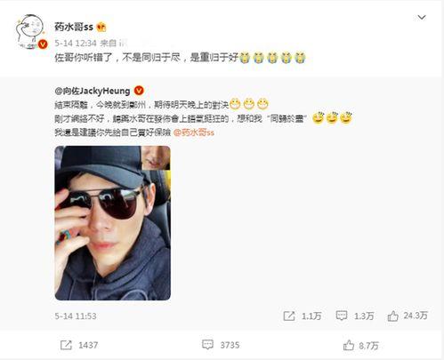Screen dimensions: 444x360
Task: Like the post with 8.7万 likes
Action: click(x=349, y=345)
